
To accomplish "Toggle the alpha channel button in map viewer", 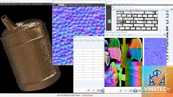I will (65, 5).
